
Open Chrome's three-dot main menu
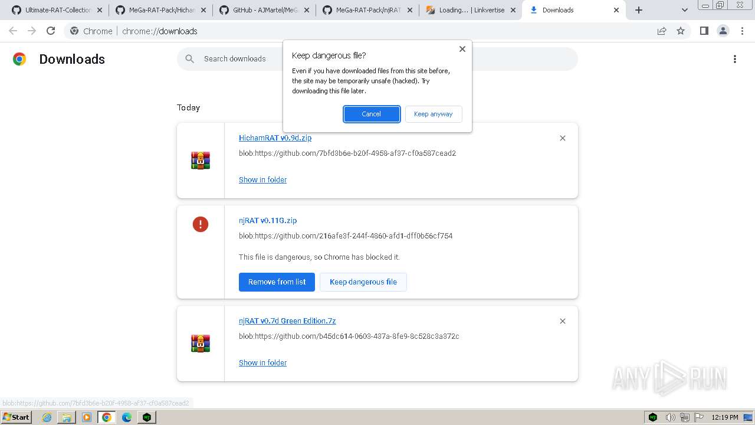[x=741, y=31]
